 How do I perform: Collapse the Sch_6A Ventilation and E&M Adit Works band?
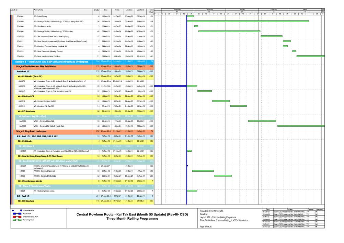point(51,66)
